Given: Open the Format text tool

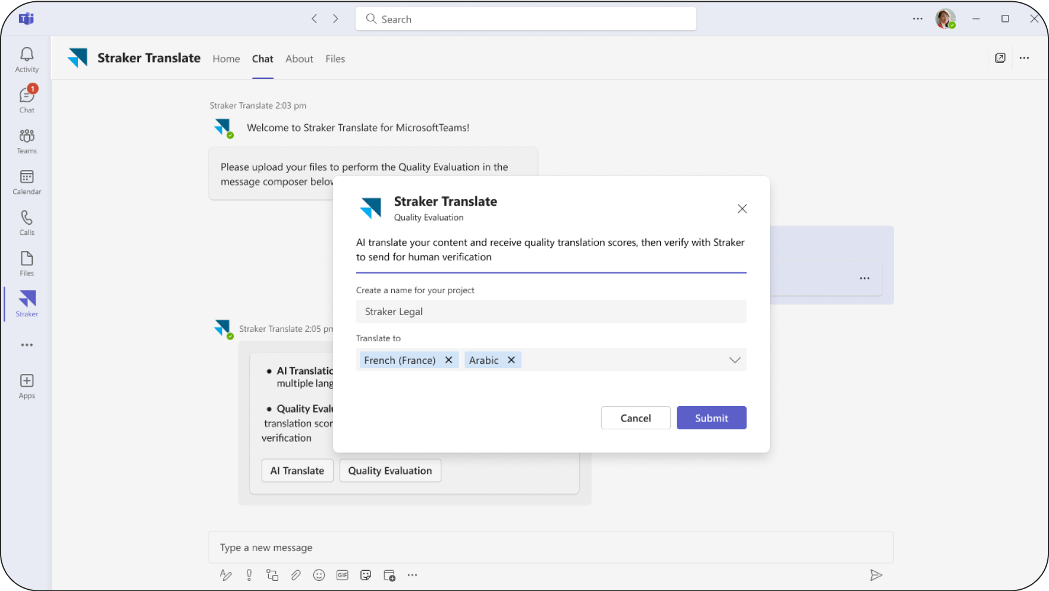Looking at the screenshot, I should point(226,575).
